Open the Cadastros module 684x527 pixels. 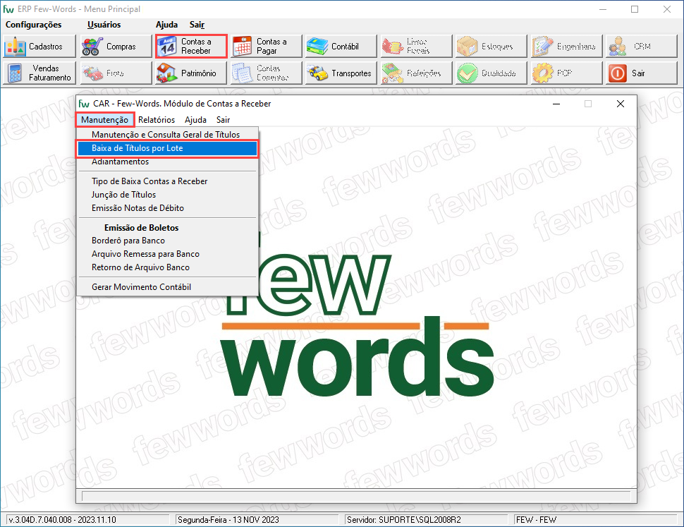coord(39,47)
